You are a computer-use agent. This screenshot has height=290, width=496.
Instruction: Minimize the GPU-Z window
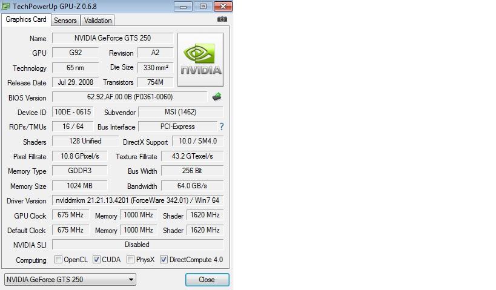183,6
